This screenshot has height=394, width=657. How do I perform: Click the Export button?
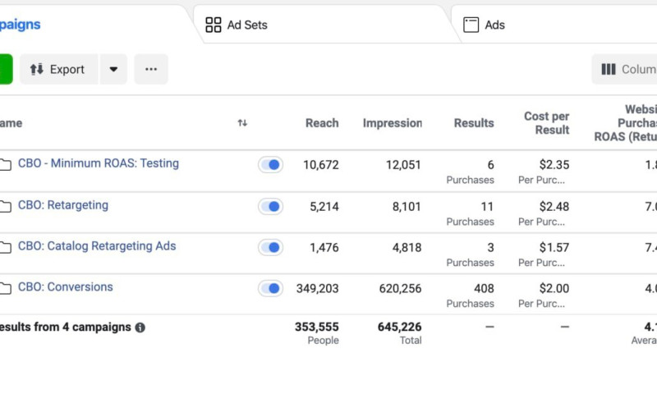click(58, 70)
